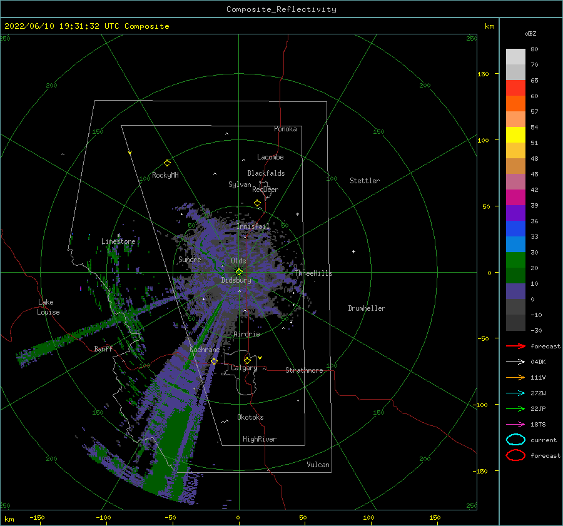Screen dimensions: 563x526
Task: Click the Innisfail town label
Action: coord(253,226)
